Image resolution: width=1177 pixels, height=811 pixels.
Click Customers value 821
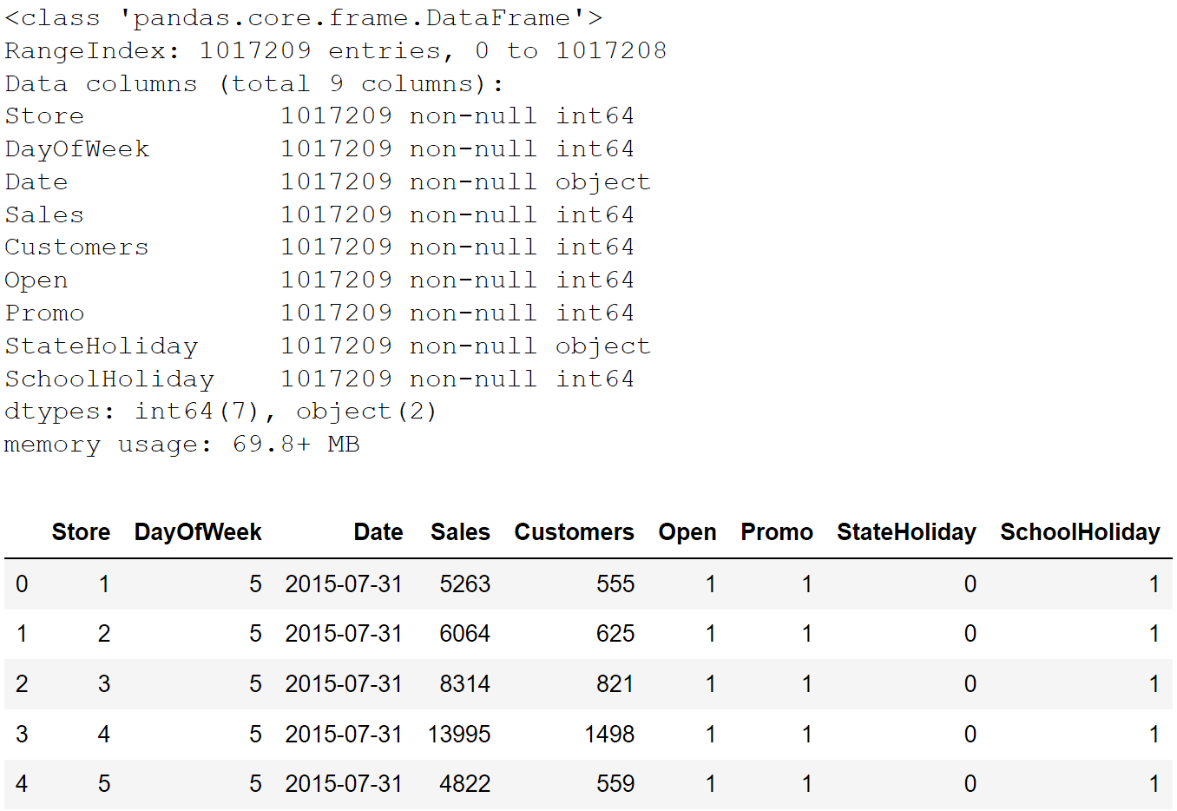pos(615,684)
